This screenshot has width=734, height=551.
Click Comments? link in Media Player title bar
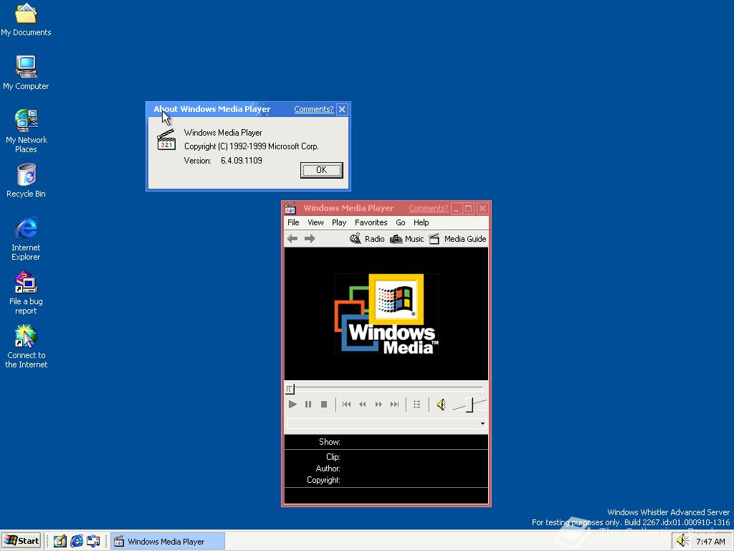click(429, 208)
